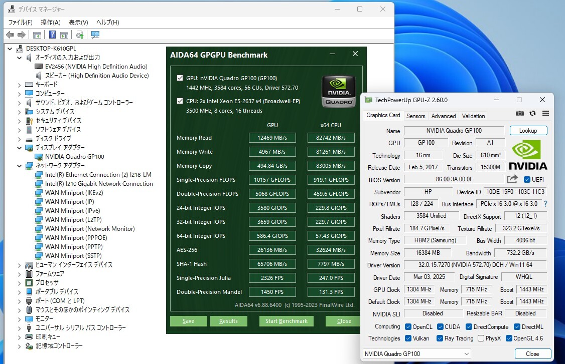Collapse the display adapters (ディスプレイ アダプター) category

[x=20, y=148]
